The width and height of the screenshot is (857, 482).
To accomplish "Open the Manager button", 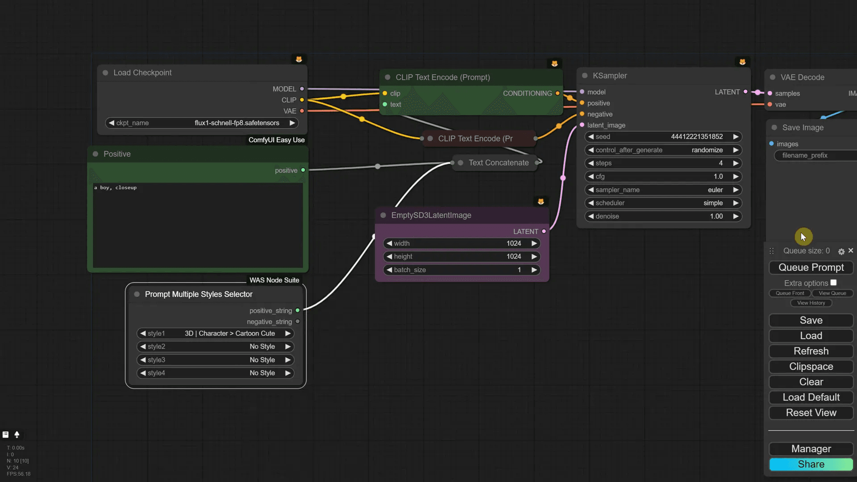I will click(x=811, y=449).
